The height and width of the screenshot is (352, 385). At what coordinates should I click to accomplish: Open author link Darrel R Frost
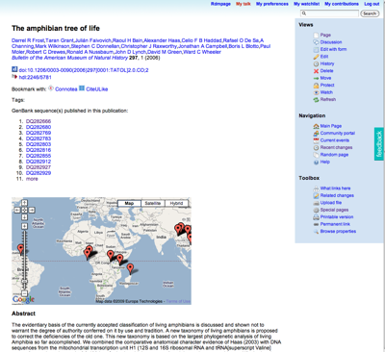point(28,40)
